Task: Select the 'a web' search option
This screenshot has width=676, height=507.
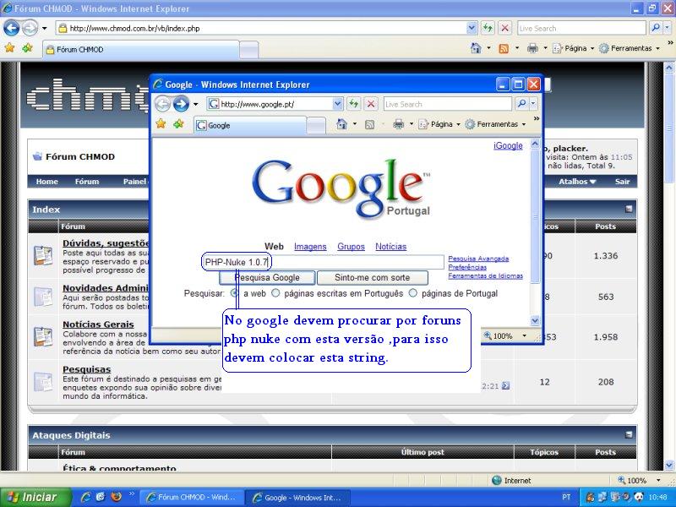Action: (x=235, y=293)
